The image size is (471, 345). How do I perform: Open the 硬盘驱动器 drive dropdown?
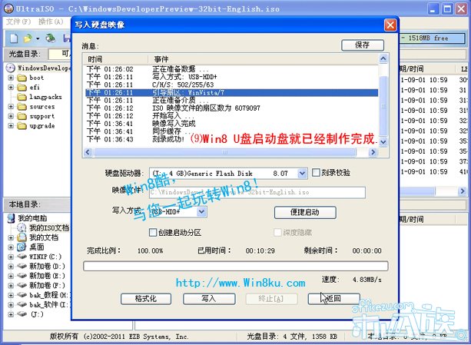coord(302,173)
